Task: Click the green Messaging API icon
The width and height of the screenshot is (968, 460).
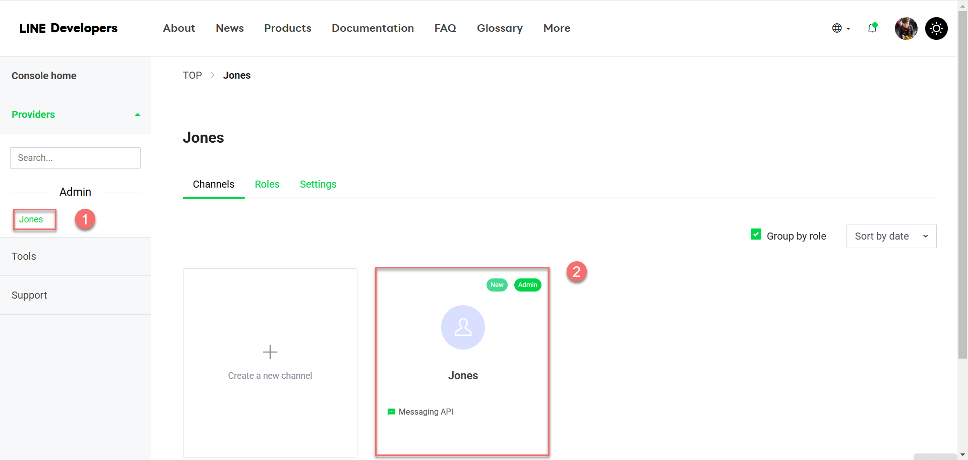Action: click(x=391, y=412)
